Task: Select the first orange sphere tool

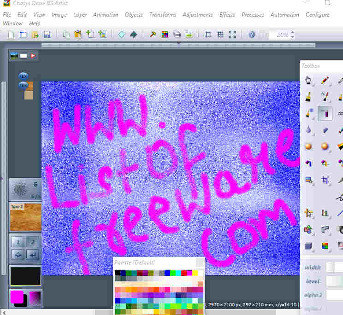Action: click(308, 146)
